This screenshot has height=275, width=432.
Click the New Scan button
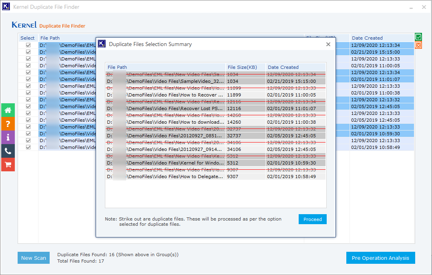(x=34, y=258)
